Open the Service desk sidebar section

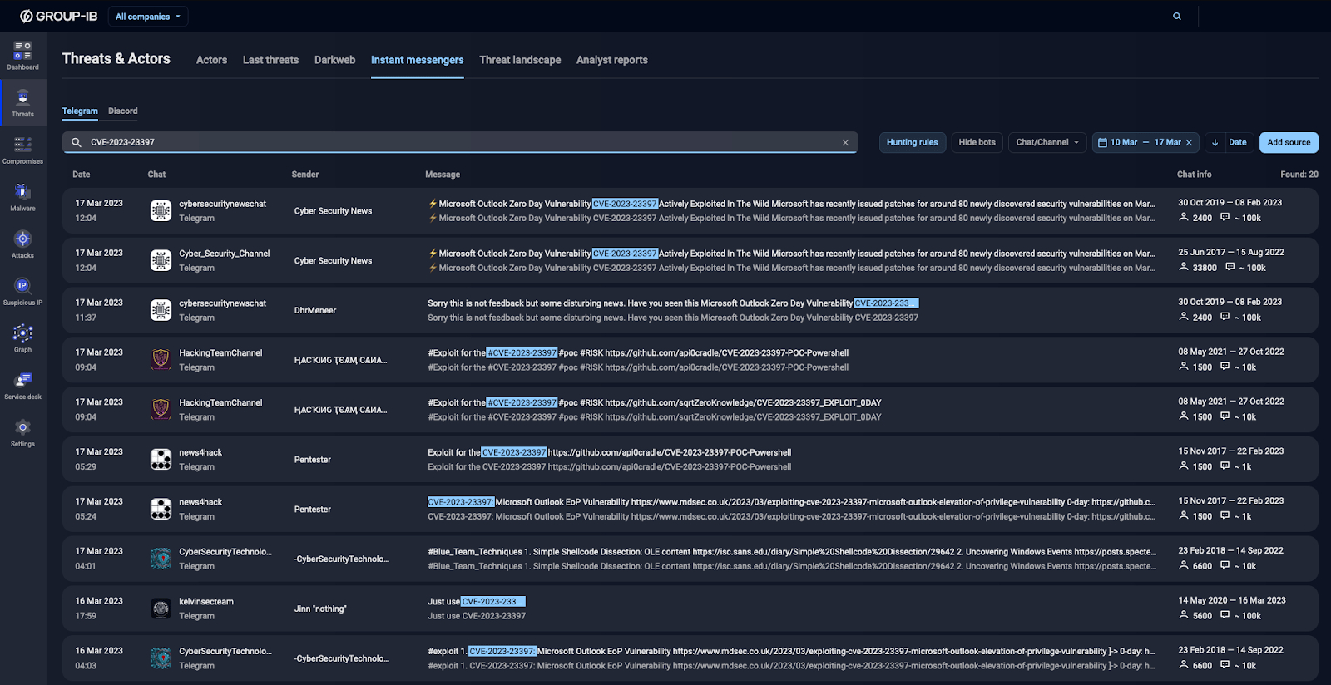tap(22, 386)
